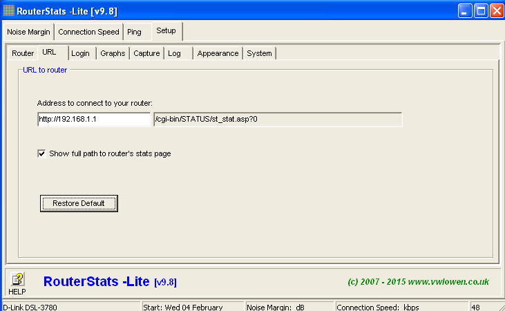Open the Graphs sub-tab
Viewport: 505px width, 311px height.
click(113, 53)
